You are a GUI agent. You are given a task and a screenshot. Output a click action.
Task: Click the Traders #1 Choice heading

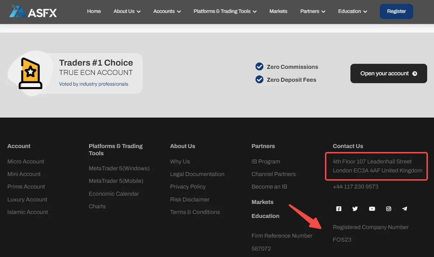point(96,63)
